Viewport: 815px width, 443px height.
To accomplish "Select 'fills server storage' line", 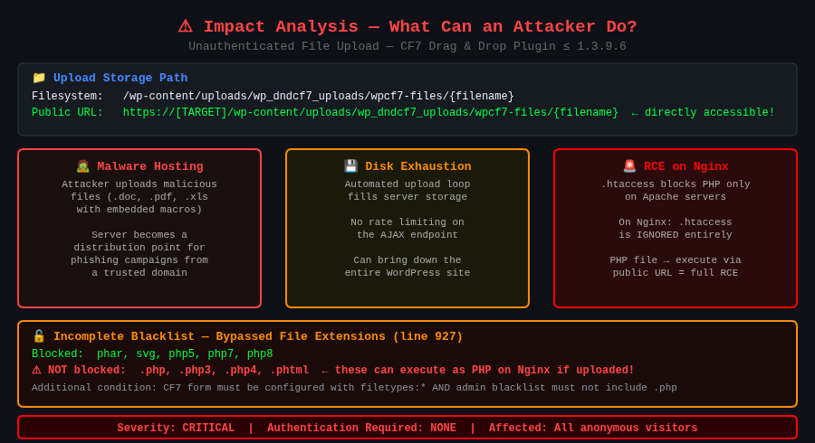I will click(x=407, y=196).
